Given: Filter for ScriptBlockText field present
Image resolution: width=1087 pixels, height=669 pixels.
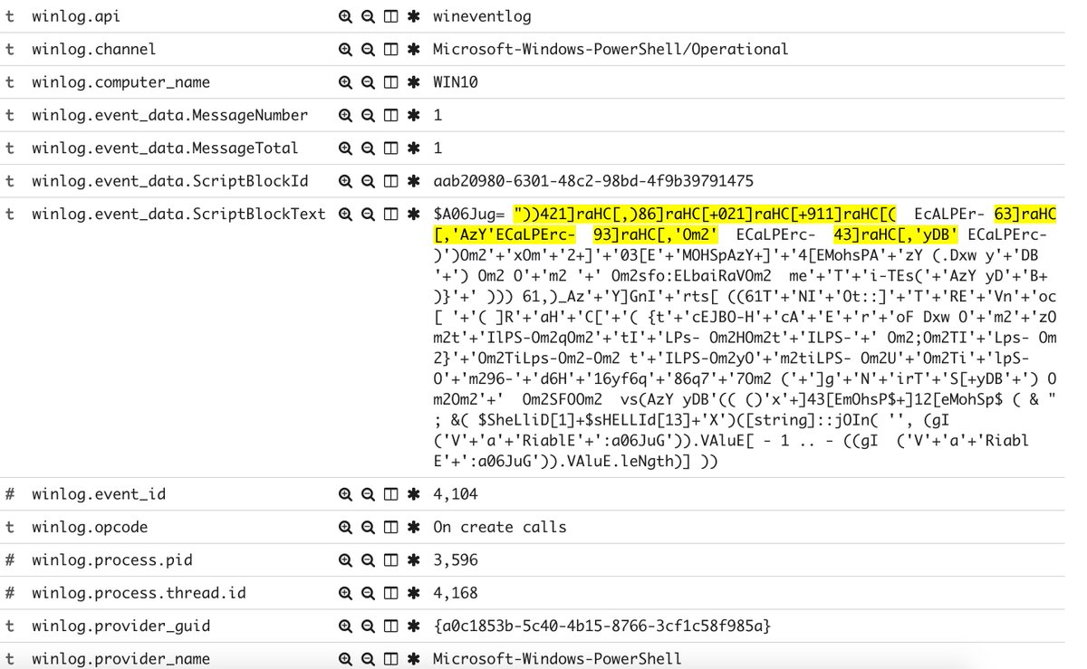Looking at the screenshot, I should (x=414, y=214).
